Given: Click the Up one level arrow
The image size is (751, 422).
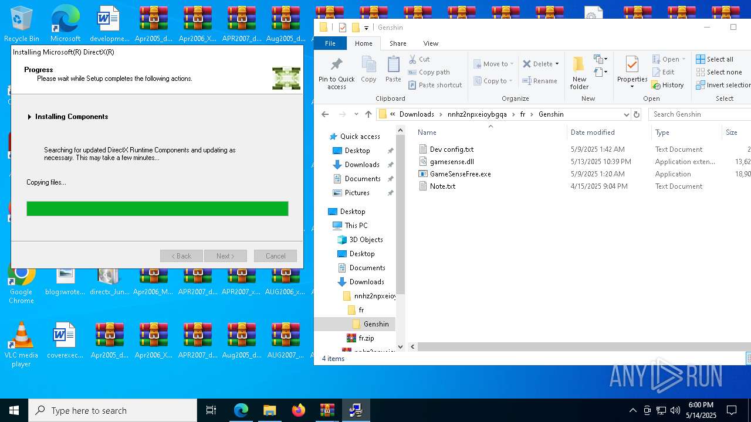Looking at the screenshot, I should click(368, 114).
